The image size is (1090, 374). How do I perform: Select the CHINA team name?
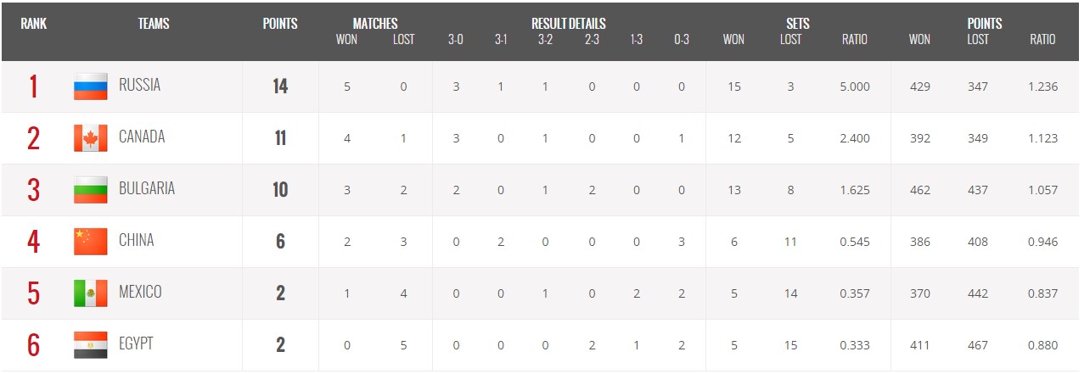[x=137, y=240]
